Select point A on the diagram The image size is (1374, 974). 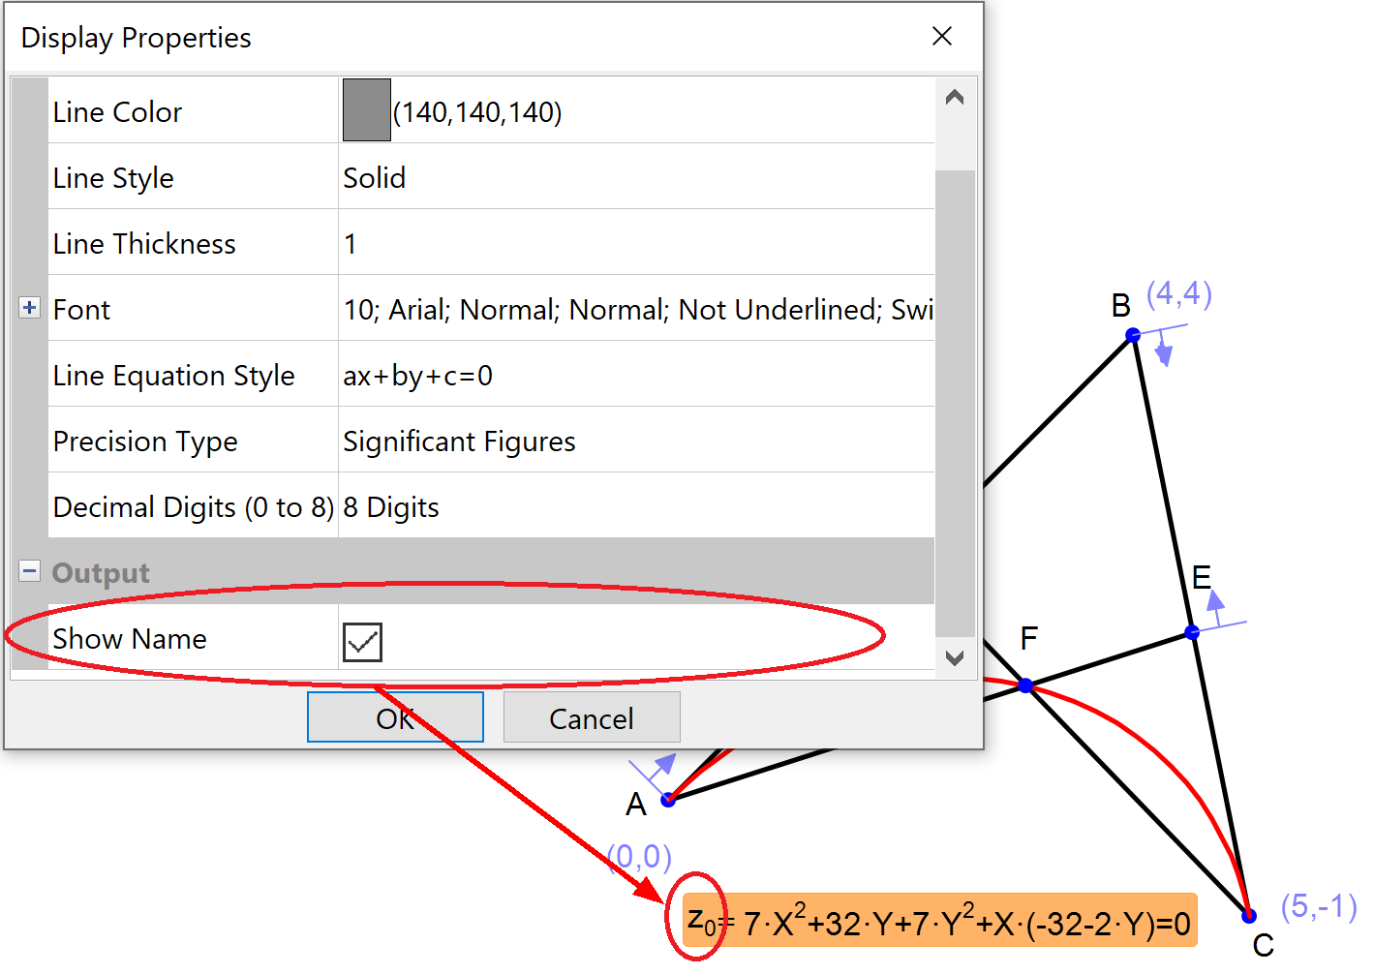tap(668, 800)
